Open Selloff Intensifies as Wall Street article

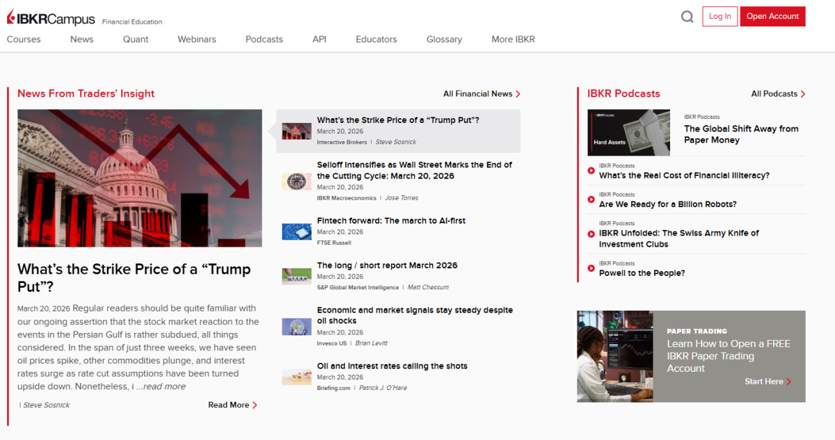tap(415, 170)
